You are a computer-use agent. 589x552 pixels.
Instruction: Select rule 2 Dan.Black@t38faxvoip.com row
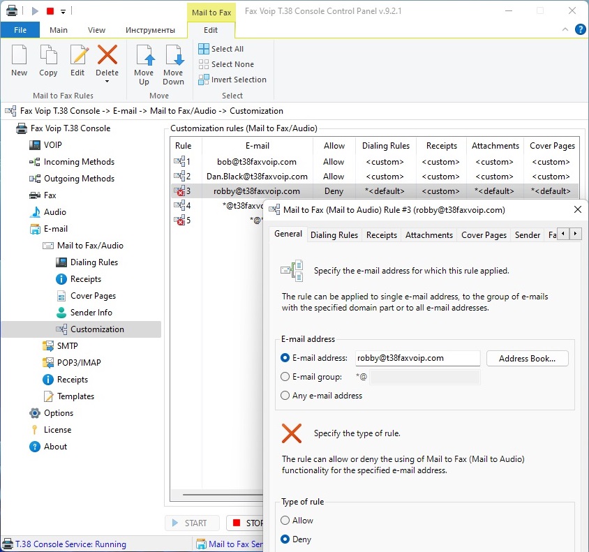(x=375, y=177)
